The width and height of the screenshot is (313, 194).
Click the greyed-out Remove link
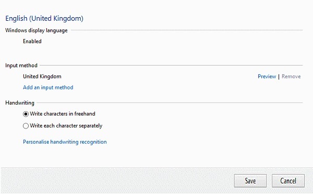(291, 76)
